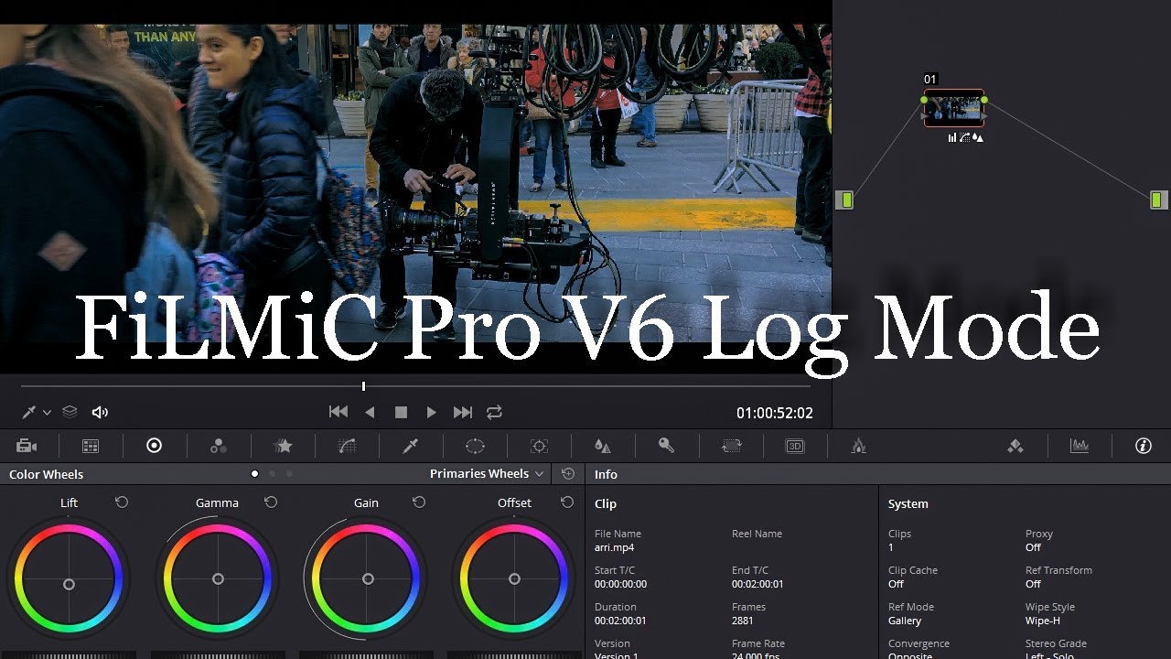Click the Color Wheels panel title
Viewport: 1171px width, 659px height.
(46, 474)
